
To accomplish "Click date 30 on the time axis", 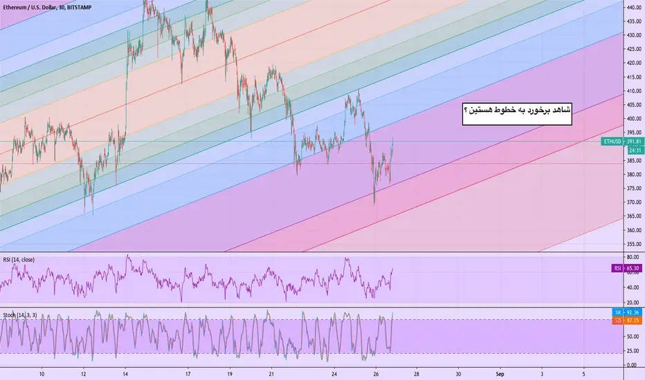I will [x=458, y=374].
